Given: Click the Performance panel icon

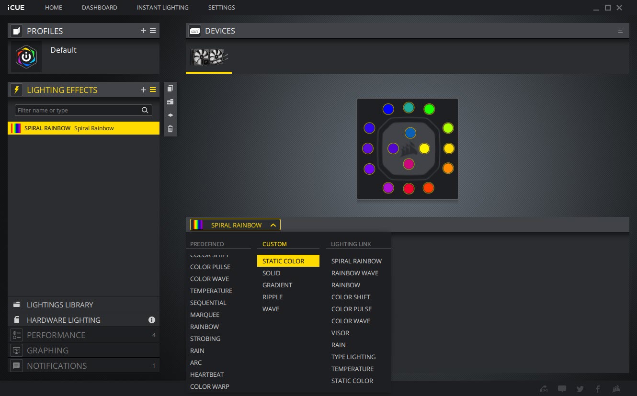Looking at the screenshot, I should click(17, 335).
